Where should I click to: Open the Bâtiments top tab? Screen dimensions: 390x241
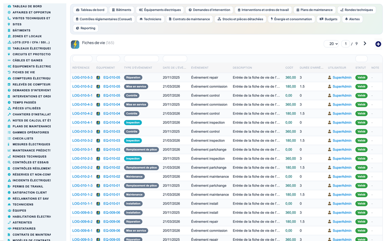point(121,10)
